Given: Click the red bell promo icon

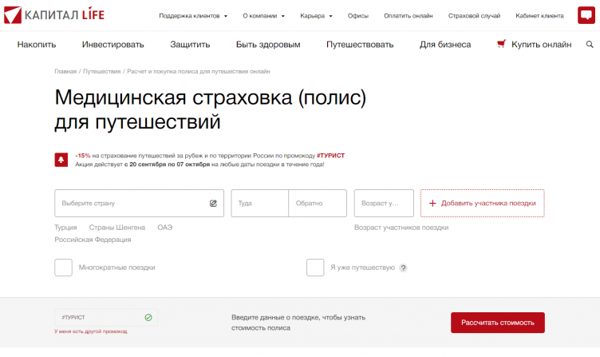Looking at the screenshot, I should [61, 160].
